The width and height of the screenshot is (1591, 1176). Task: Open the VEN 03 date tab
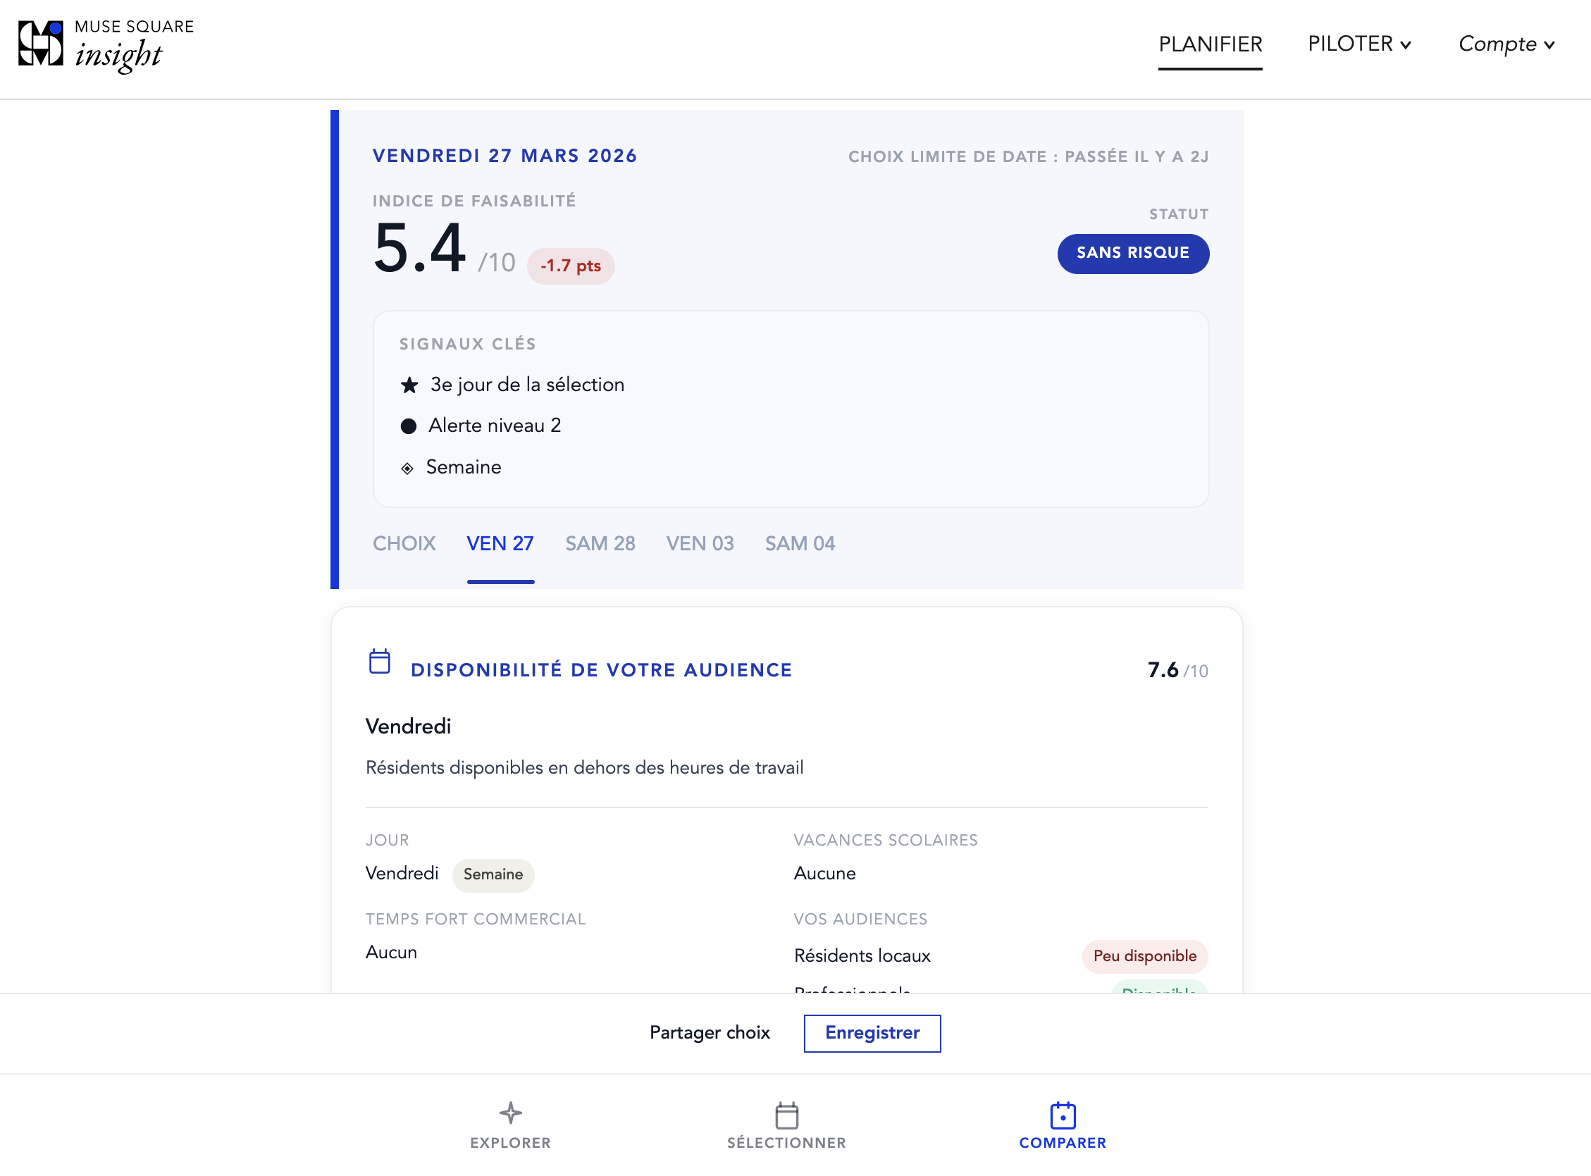(x=700, y=543)
